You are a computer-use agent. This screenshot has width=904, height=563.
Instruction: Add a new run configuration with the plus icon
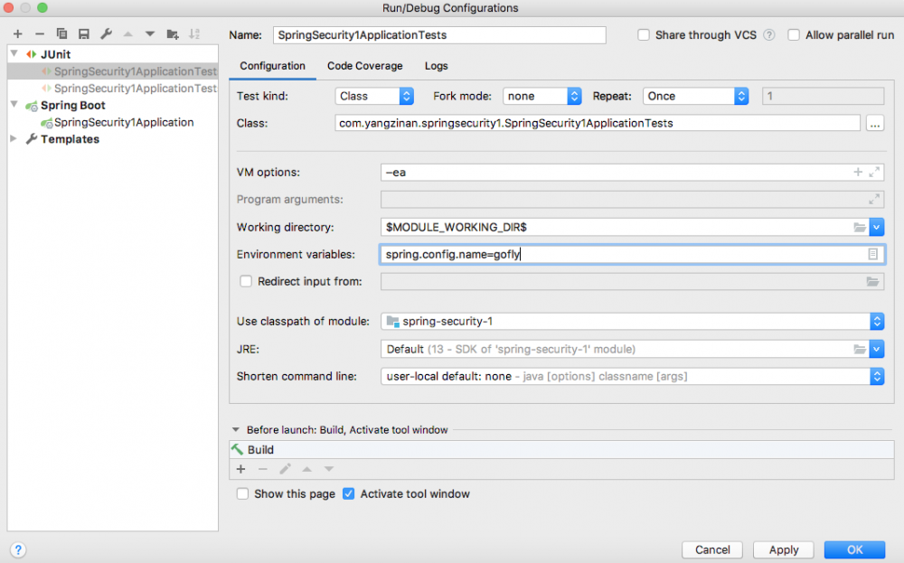(x=17, y=33)
